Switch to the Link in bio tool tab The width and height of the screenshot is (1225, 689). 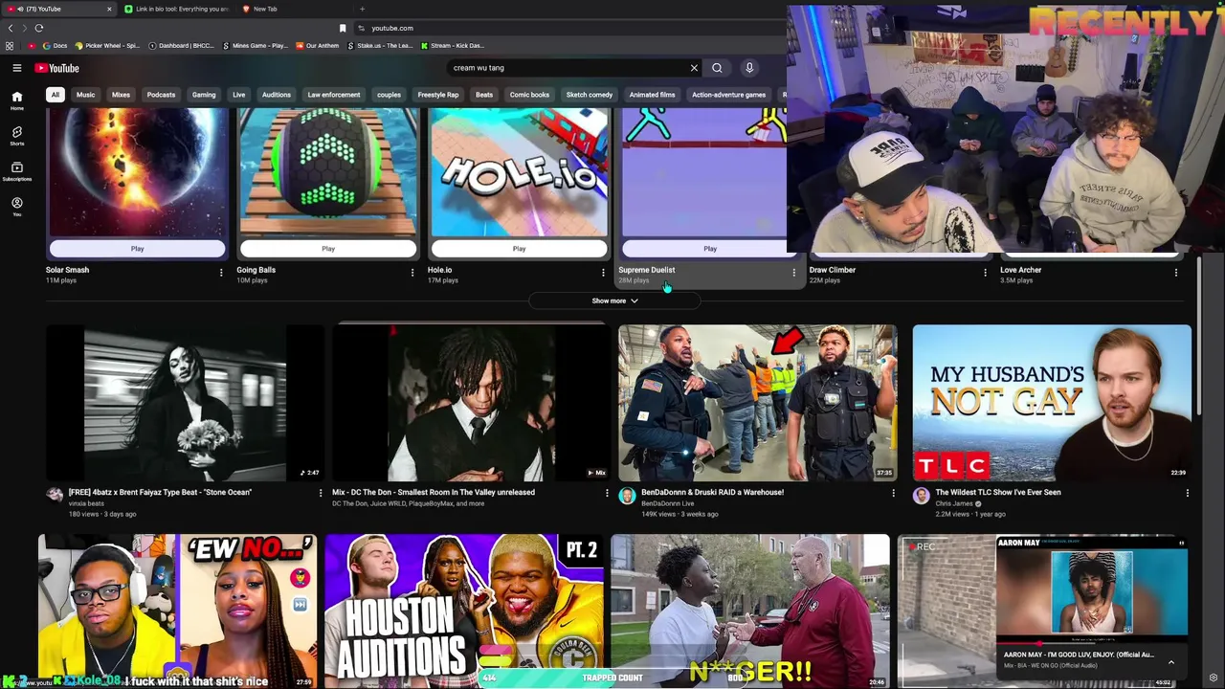[177, 9]
